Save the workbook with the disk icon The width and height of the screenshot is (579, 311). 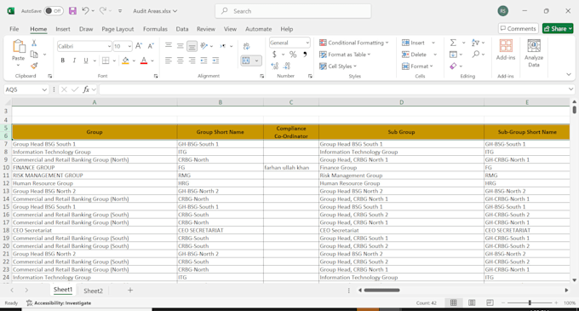72,11
